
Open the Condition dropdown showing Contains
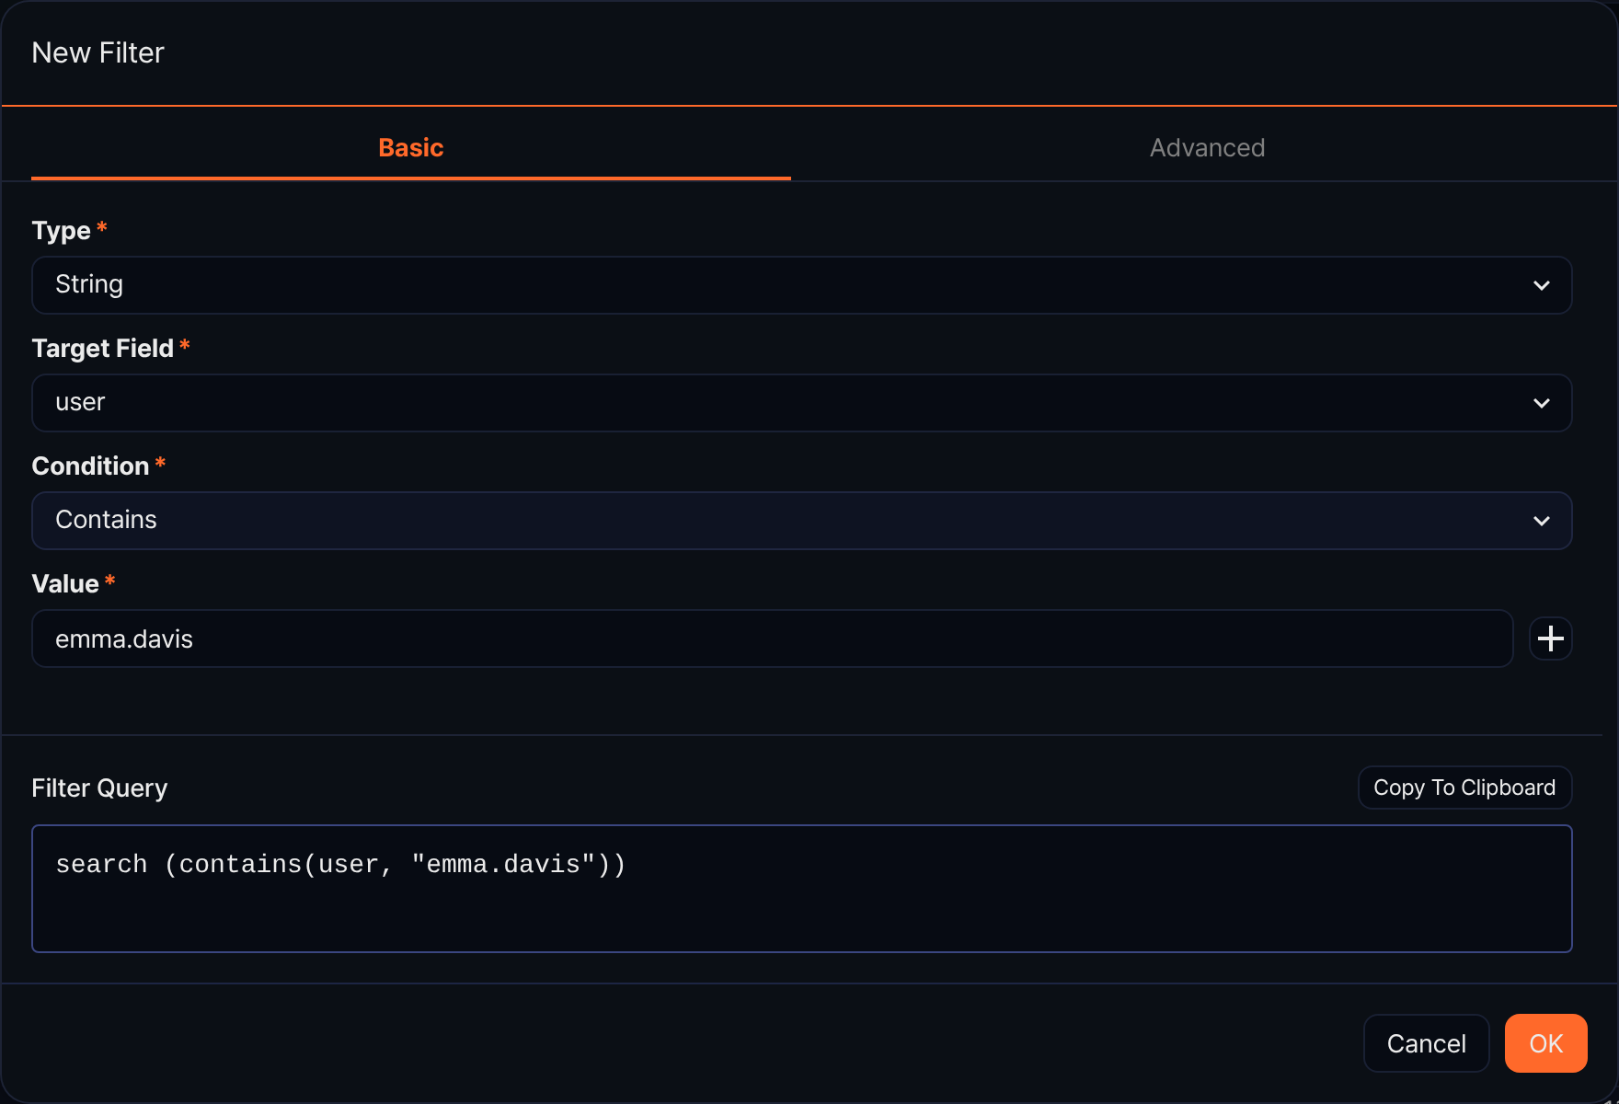coord(801,521)
